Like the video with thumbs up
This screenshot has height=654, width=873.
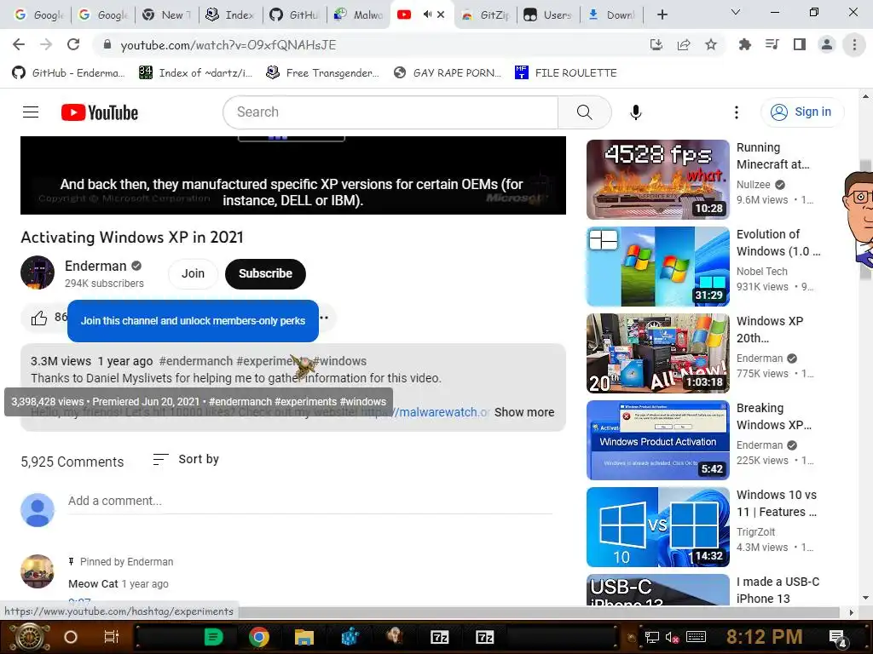tap(39, 318)
